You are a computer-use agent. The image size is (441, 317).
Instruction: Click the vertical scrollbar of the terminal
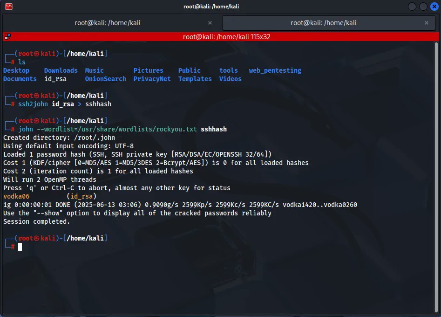pyautogui.click(x=436, y=177)
